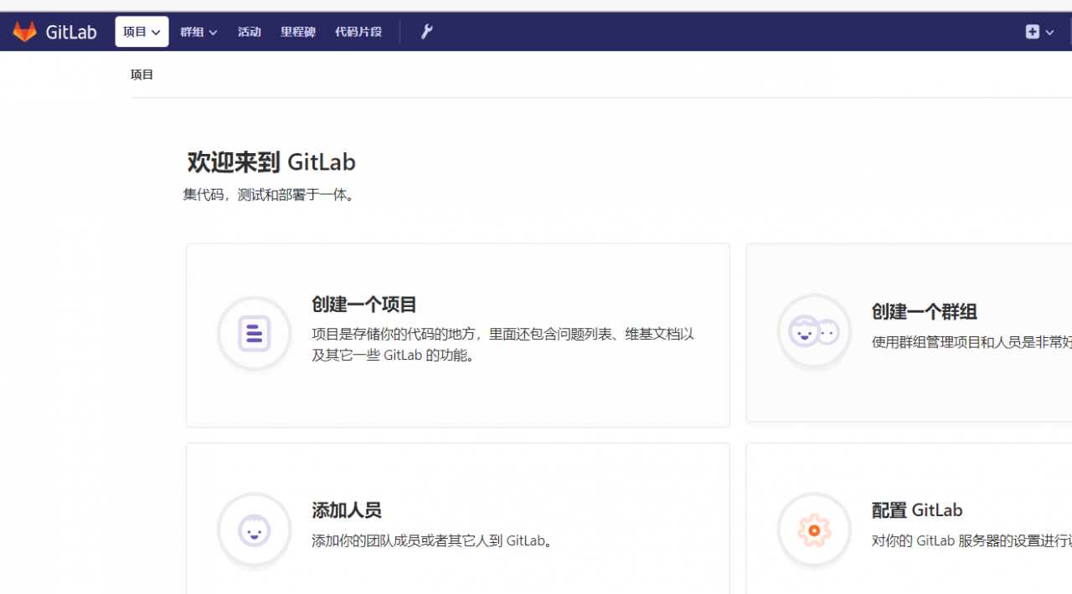Image resolution: width=1072 pixels, height=594 pixels.
Task: Click the 创建一个群组 faces icon
Action: (x=814, y=332)
